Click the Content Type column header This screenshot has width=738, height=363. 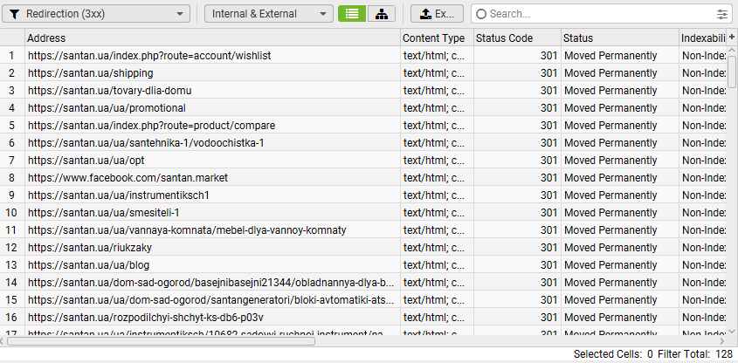(x=436, y=38)
